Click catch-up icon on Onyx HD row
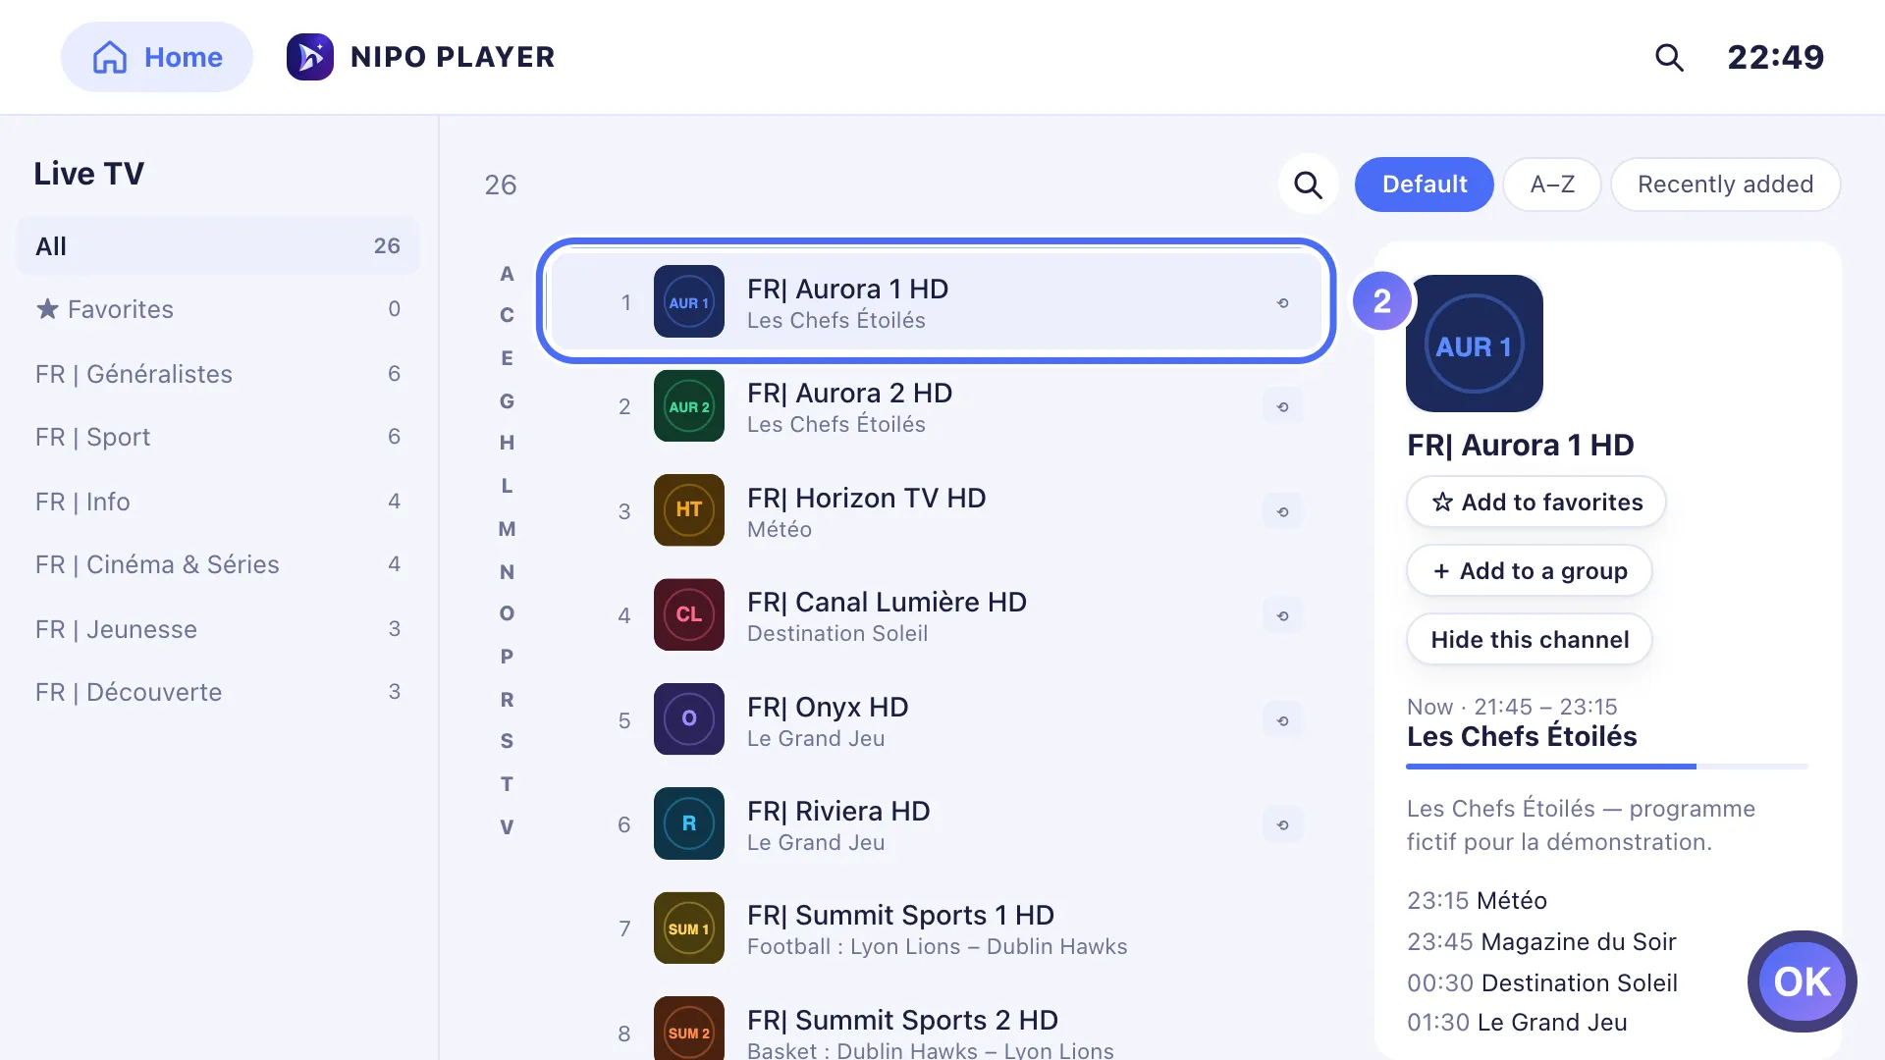 click(1282, 721)
